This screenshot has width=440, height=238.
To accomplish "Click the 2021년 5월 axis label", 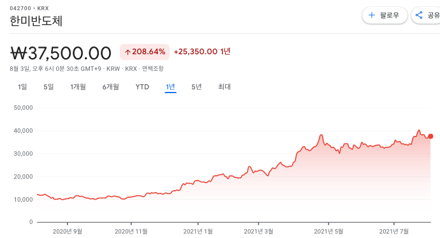I will click(328, 232).
